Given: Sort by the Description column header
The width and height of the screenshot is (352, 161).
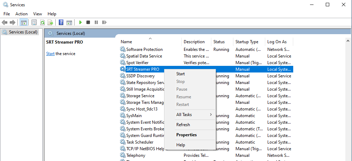Looking at the screenshot, I should (x=196, y=41).
